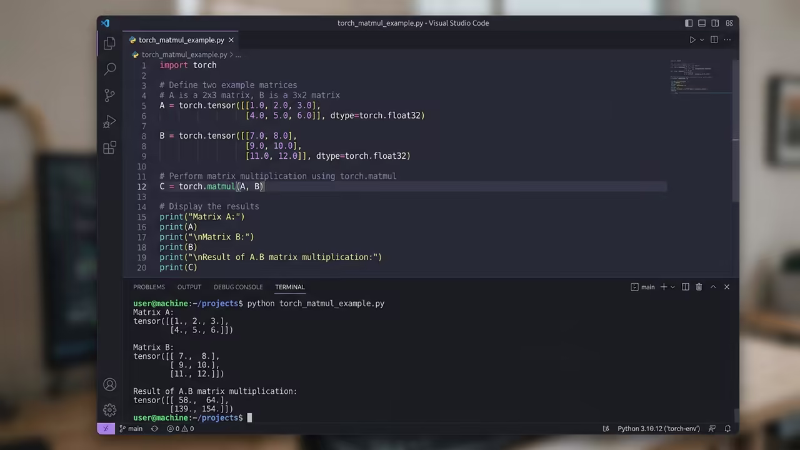Switch to the DEBUG CONSOLE tab
The height and width of the screenshot is (450, 800).
point(238,287)
